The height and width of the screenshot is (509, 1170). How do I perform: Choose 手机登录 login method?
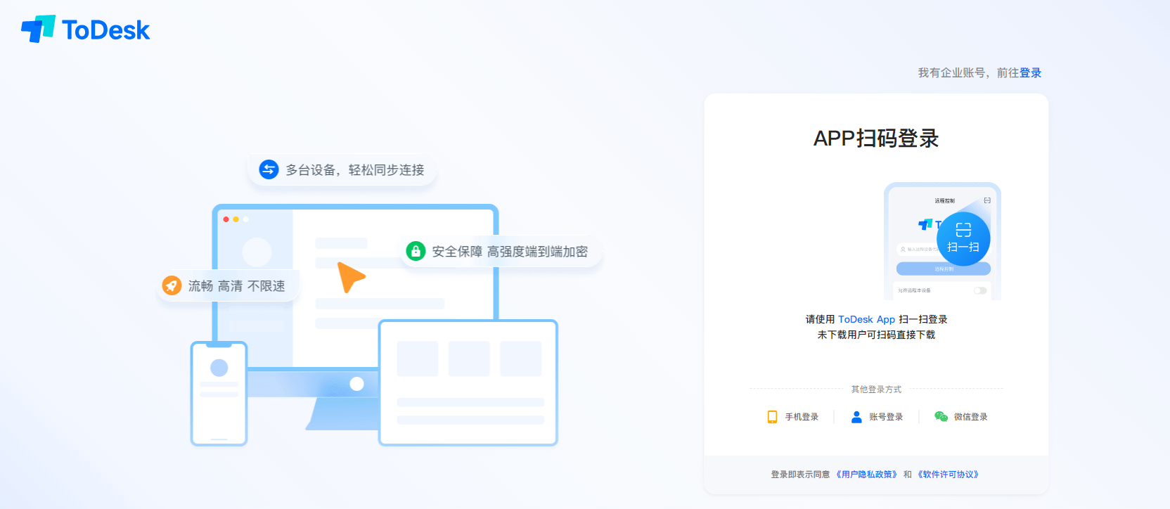(802, 417)
